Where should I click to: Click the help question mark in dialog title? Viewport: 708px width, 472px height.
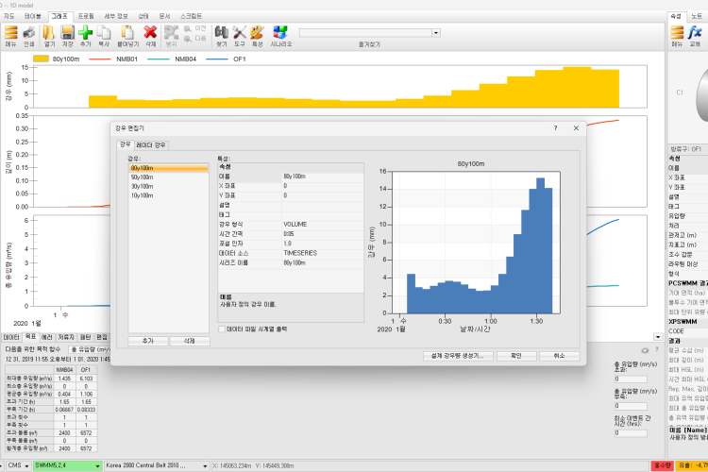point(555,128)
